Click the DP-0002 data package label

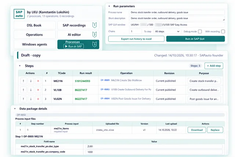(x=21, y=115)
